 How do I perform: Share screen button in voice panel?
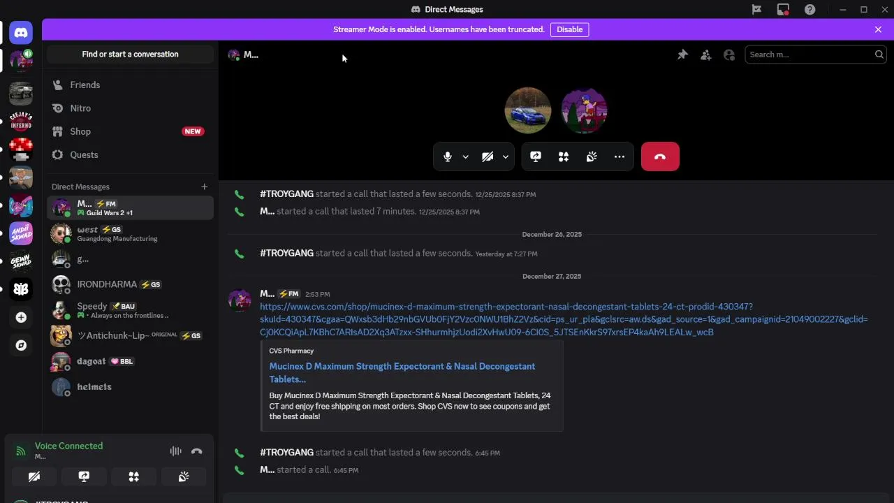84,476
